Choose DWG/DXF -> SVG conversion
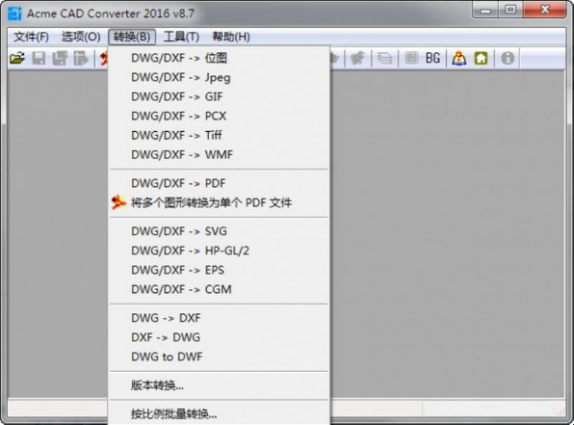The height and width of the screenshot is (425, 574). tap(219, 231)
